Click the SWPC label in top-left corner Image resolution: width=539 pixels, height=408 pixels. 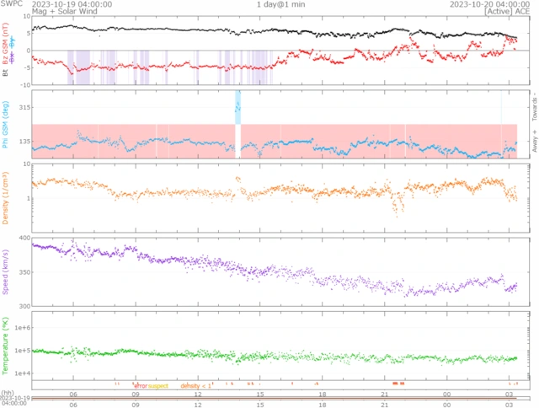(10, 4)
